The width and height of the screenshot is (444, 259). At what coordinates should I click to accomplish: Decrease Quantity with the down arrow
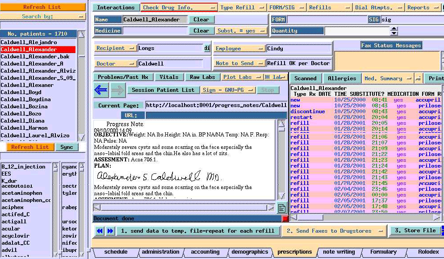point(394,33)
